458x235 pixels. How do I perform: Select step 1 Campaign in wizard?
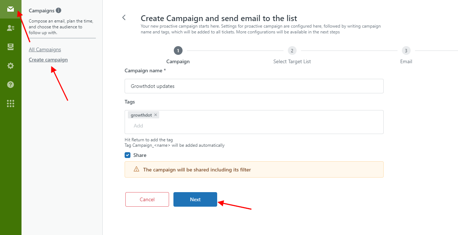tap(178, 50)
